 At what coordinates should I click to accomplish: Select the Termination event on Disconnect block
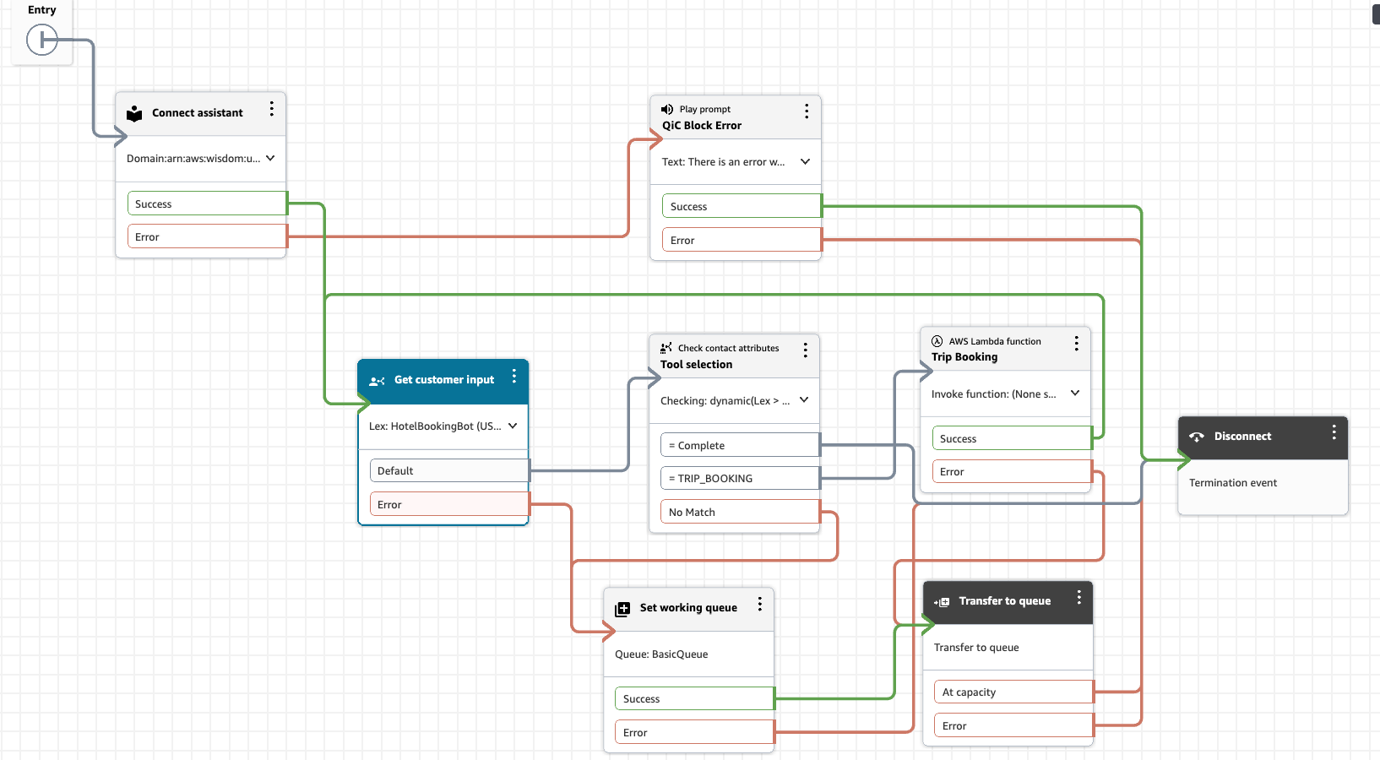[1233, 482]
